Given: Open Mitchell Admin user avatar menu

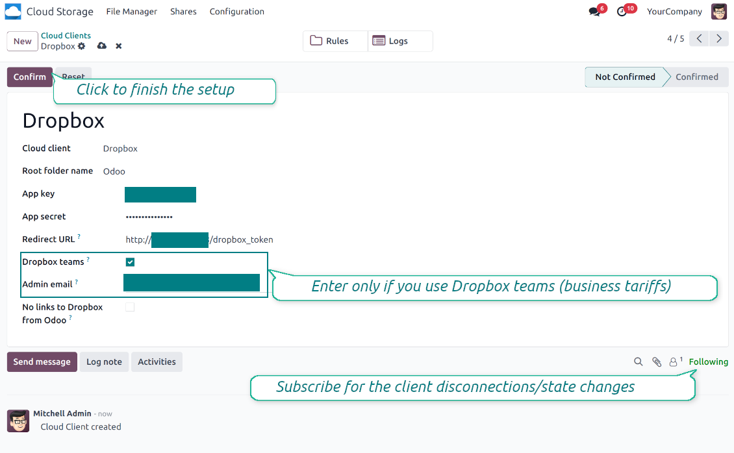Looking at the screenshot, I should tap(718, 11).
